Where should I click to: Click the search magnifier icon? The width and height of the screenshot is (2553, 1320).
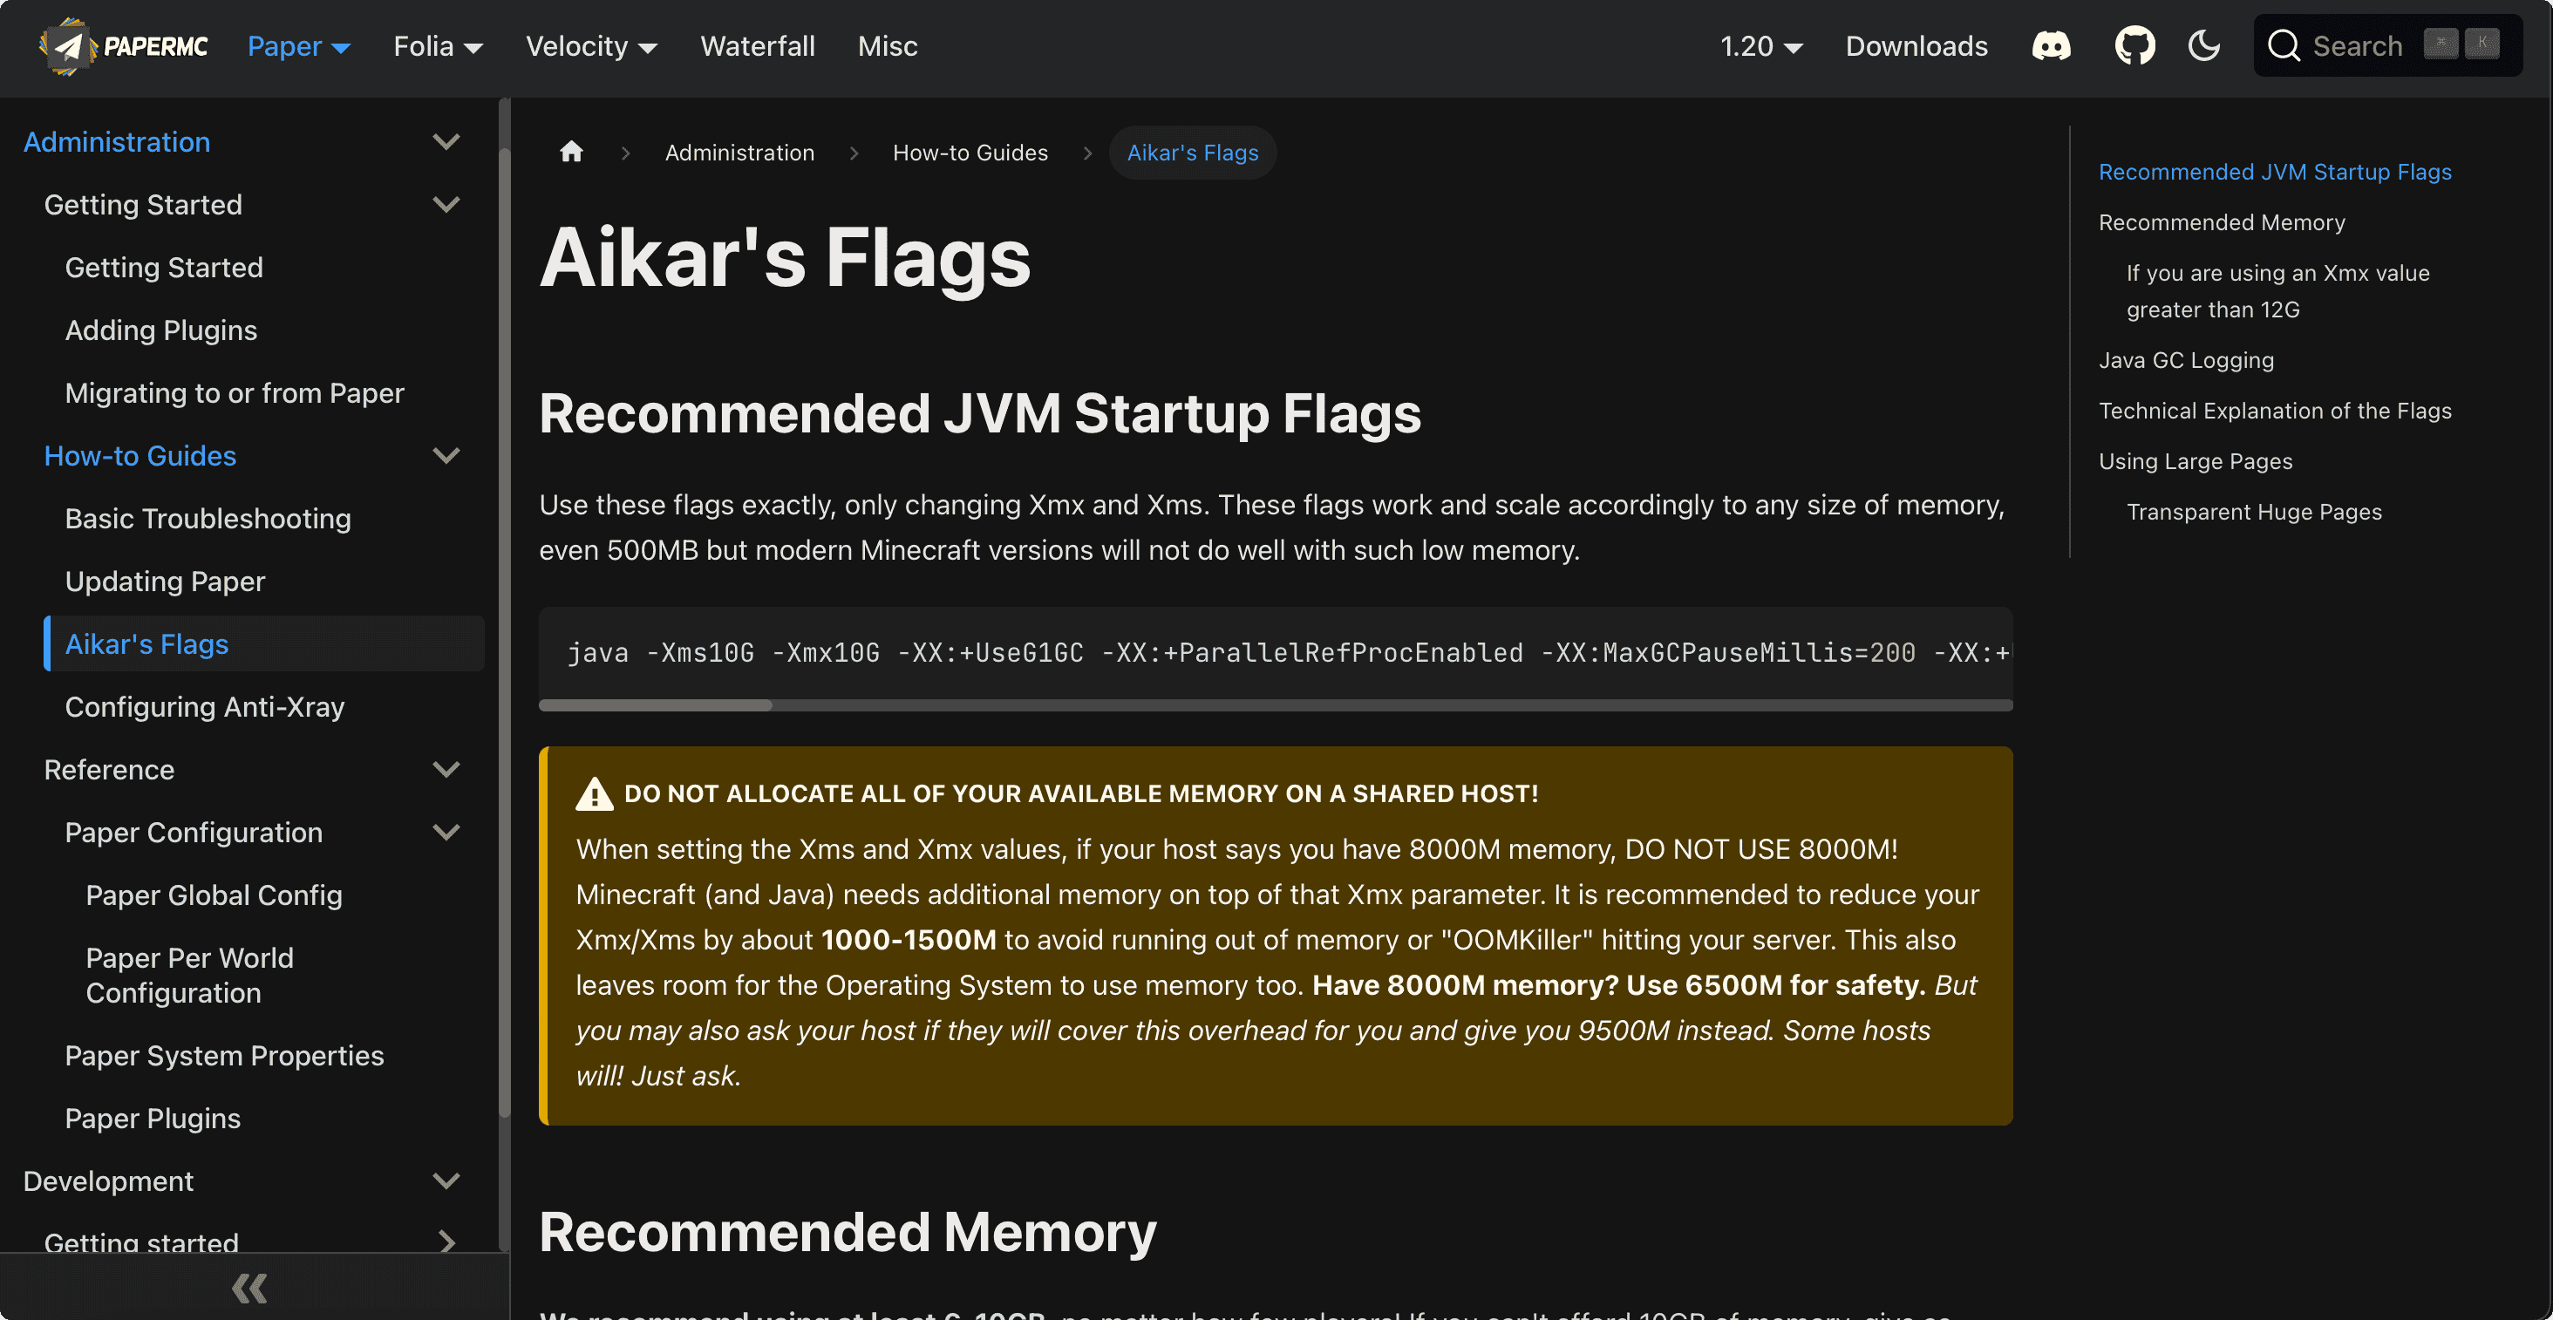2284,45
